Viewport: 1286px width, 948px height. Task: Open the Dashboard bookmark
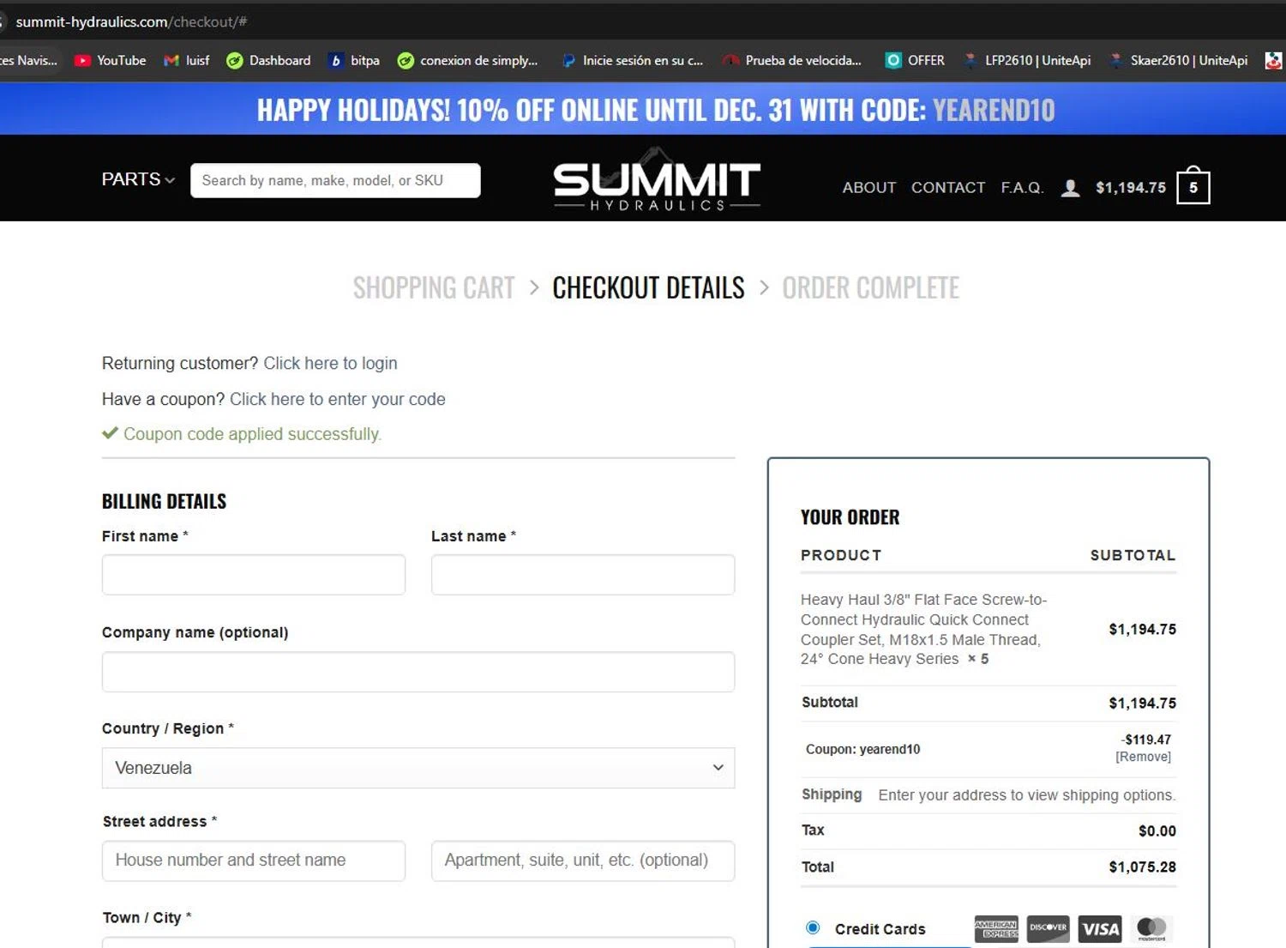[x=268, y=60]
